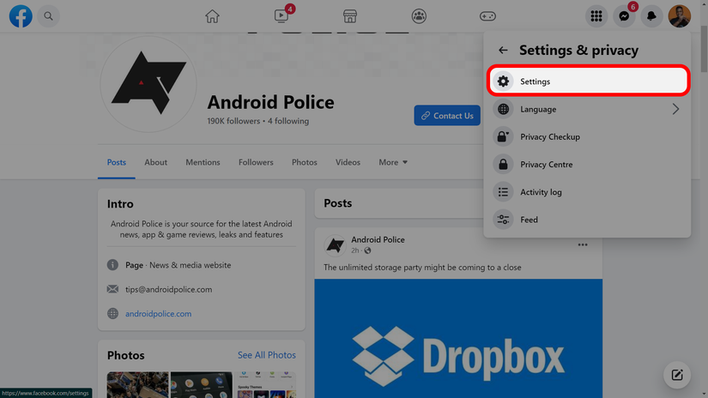The width and height of the screenshot is (708, 398).
Task: Open the Video tab icon
Action: (x=281, y=16)
